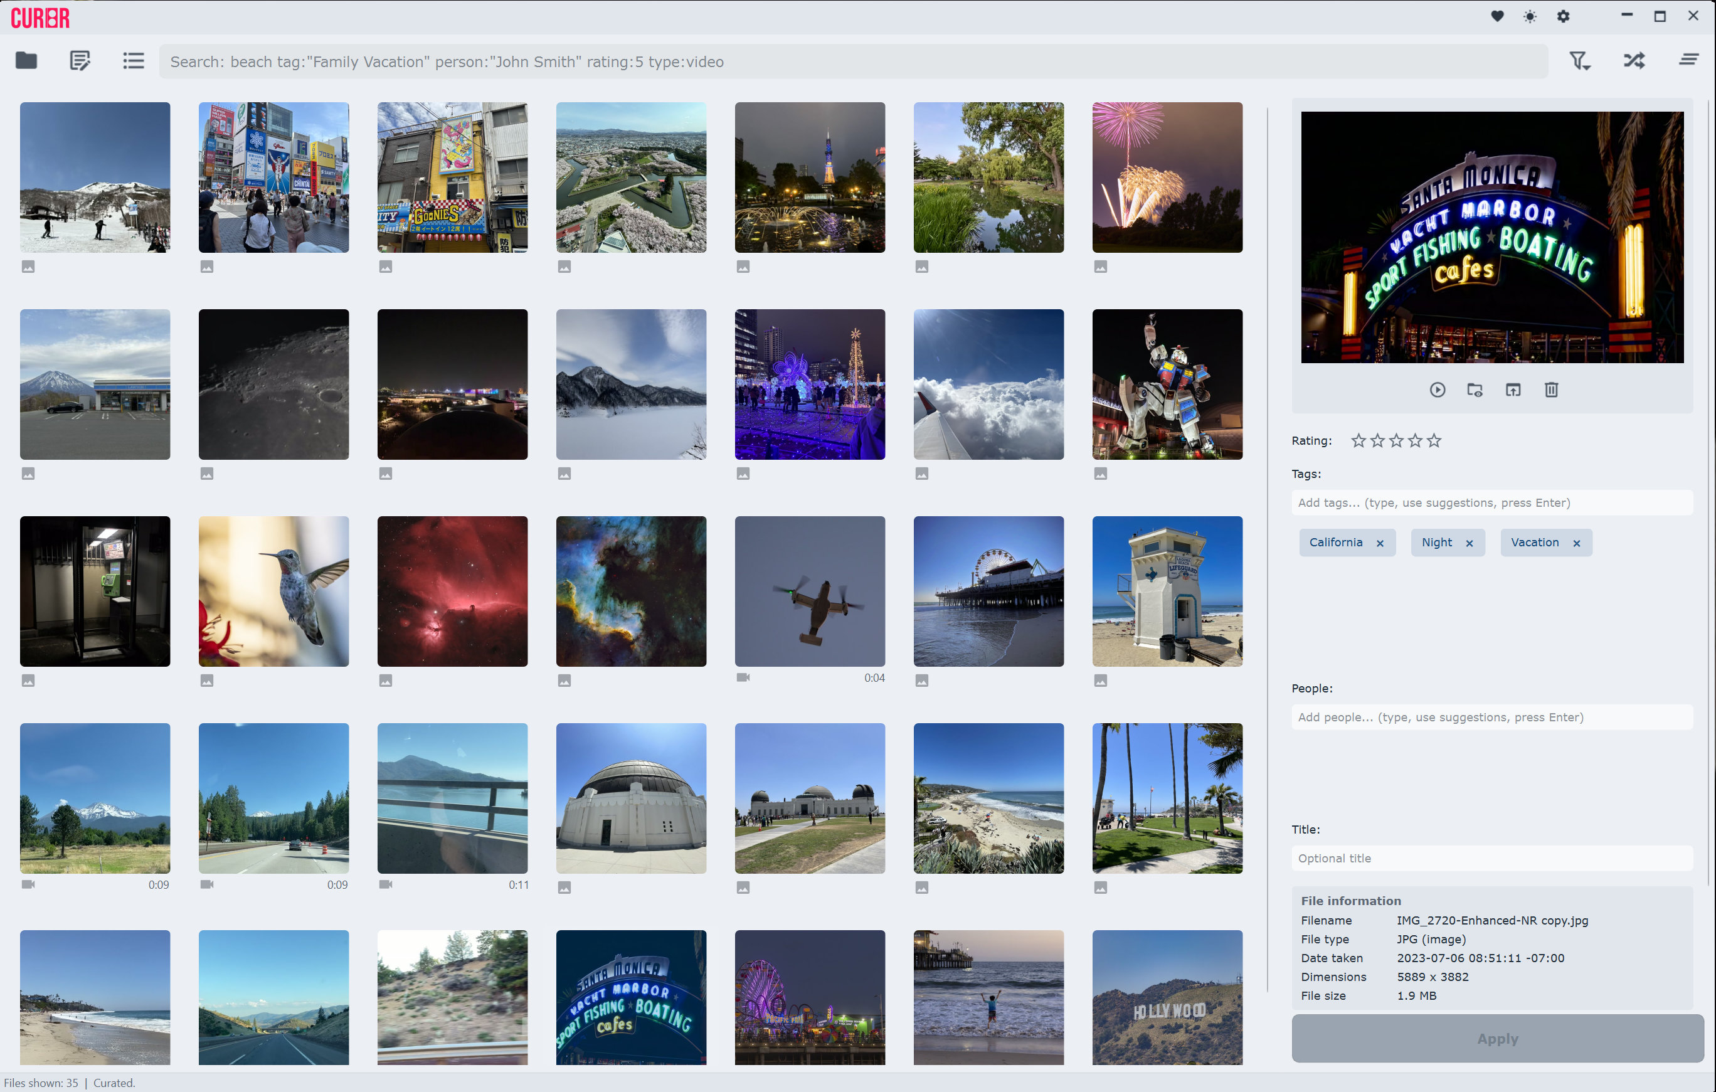Viewport: 1716px width, 1092px height.
Task: Select the Hollywood sign thumbnail
Action: coord(1167,998)
